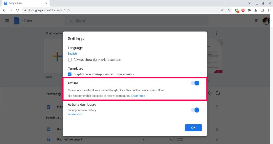This screenshot has width=273, height=144.
Task: Open Learn more link under Activity dashboard
Action: coord(75,114)
